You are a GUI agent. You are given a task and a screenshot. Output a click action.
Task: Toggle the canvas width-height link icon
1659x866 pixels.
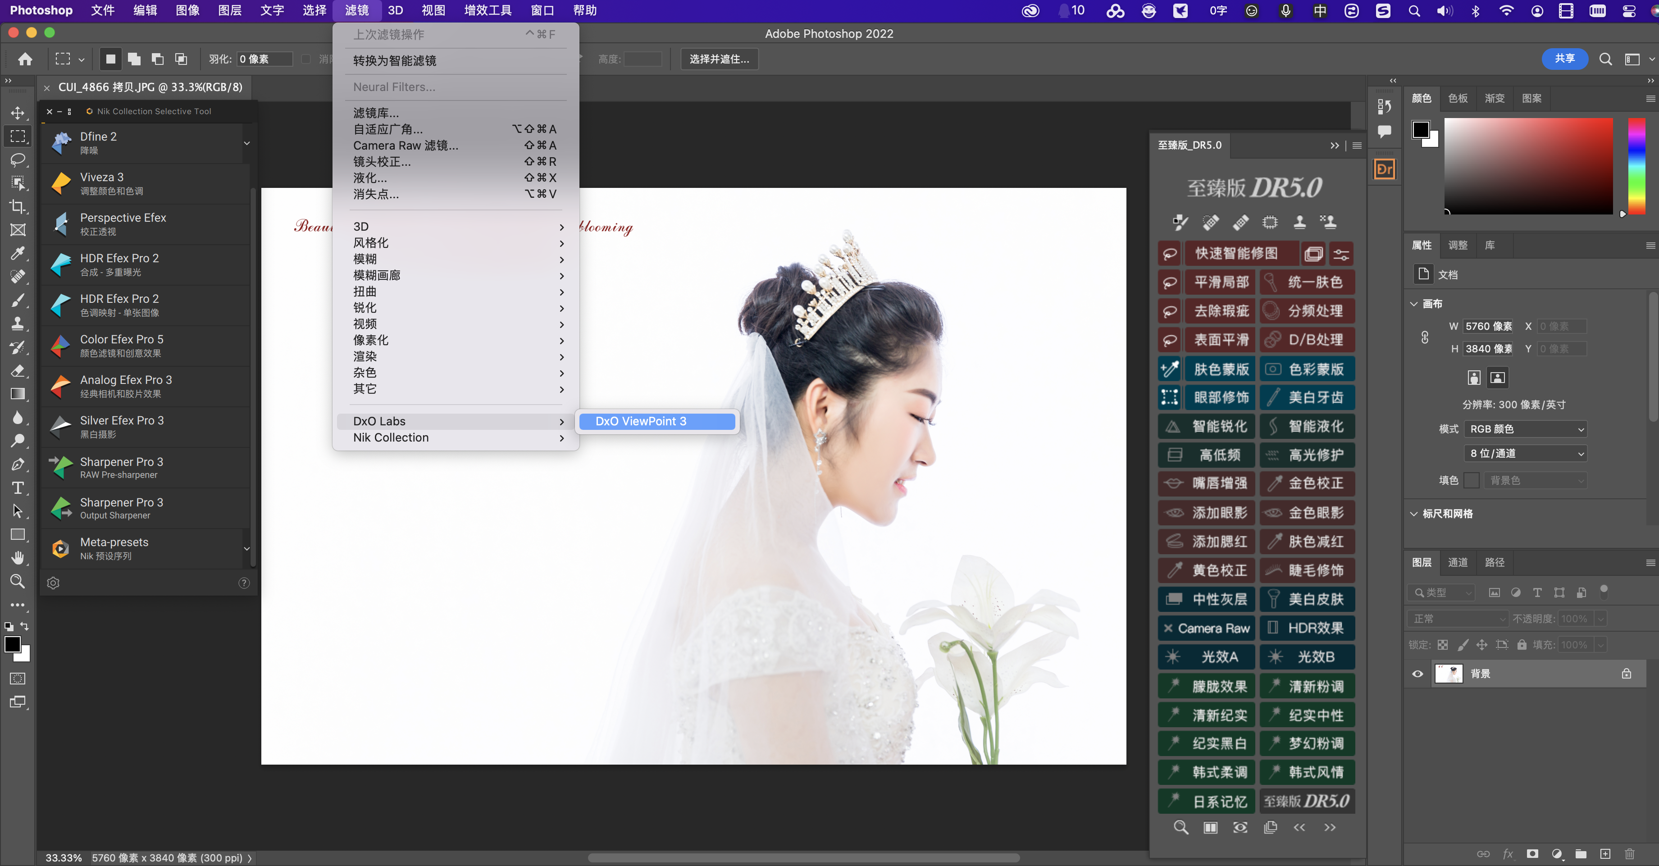[x=1425, y=337]
